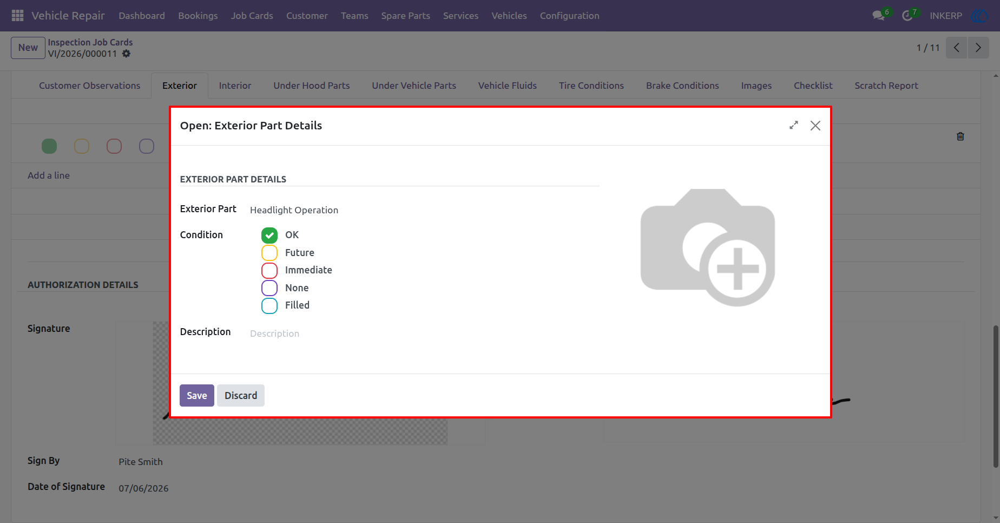Switch to Customer Observations tab
1000x523 pixels.
pos(89,86)
